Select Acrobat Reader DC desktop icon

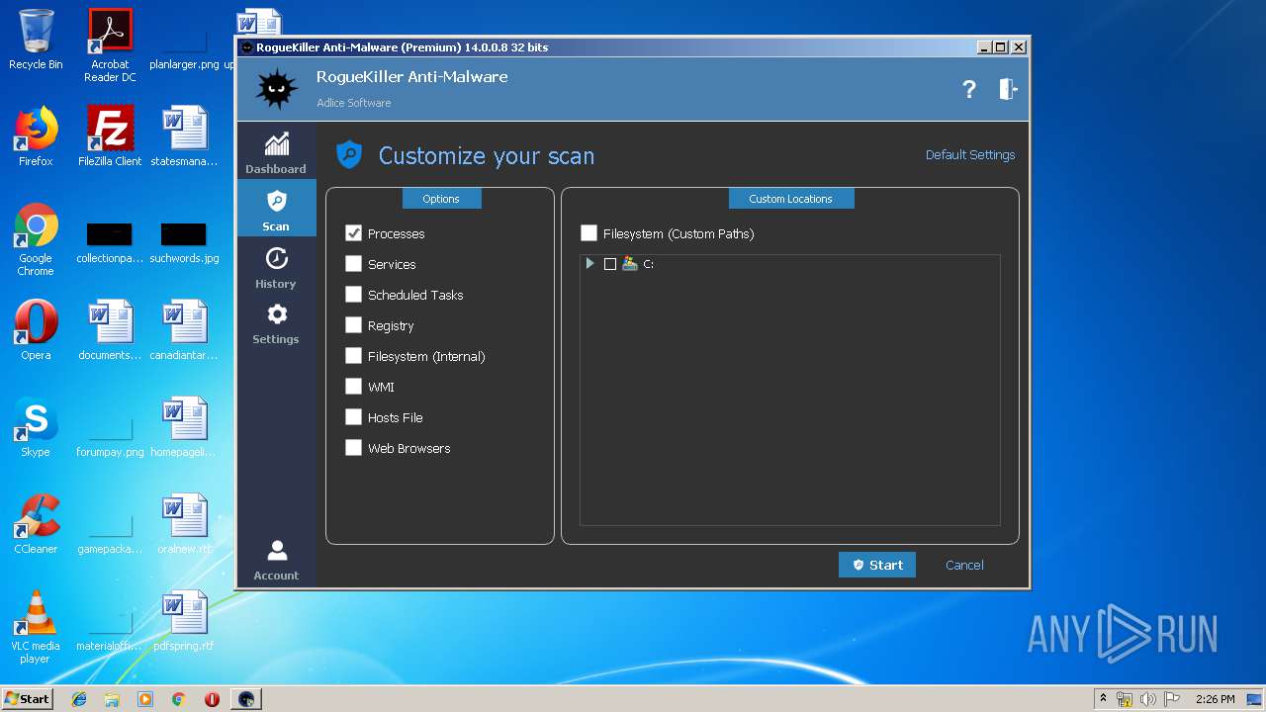click(x=110, y=44)
